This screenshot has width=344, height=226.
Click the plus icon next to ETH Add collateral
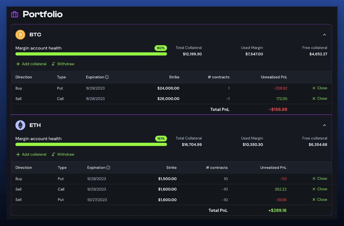tap(18, 154)
